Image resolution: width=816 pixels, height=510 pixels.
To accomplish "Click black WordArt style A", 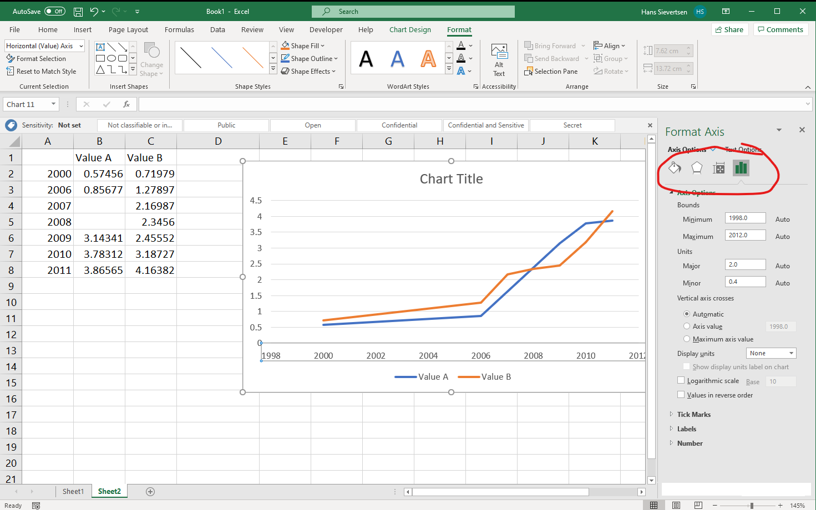I will (x=366, y=59).
